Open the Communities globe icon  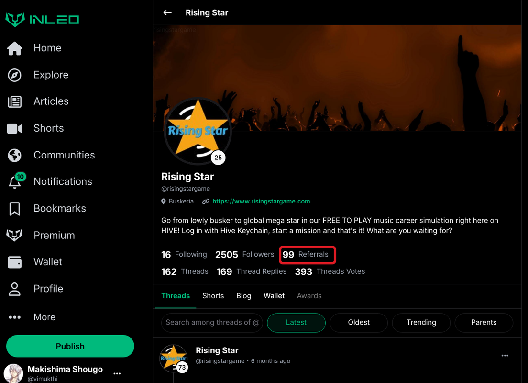[x=14, y=155]
